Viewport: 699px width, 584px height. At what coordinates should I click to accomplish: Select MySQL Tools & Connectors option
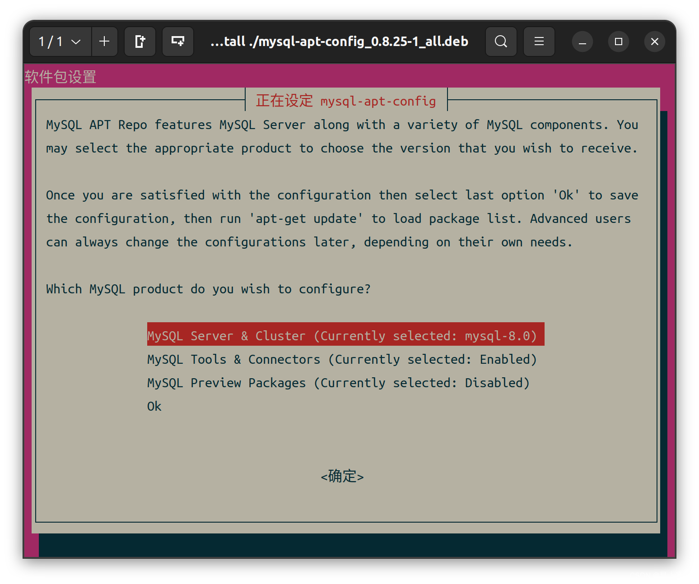pyautogui.click(x=342, y=359)
